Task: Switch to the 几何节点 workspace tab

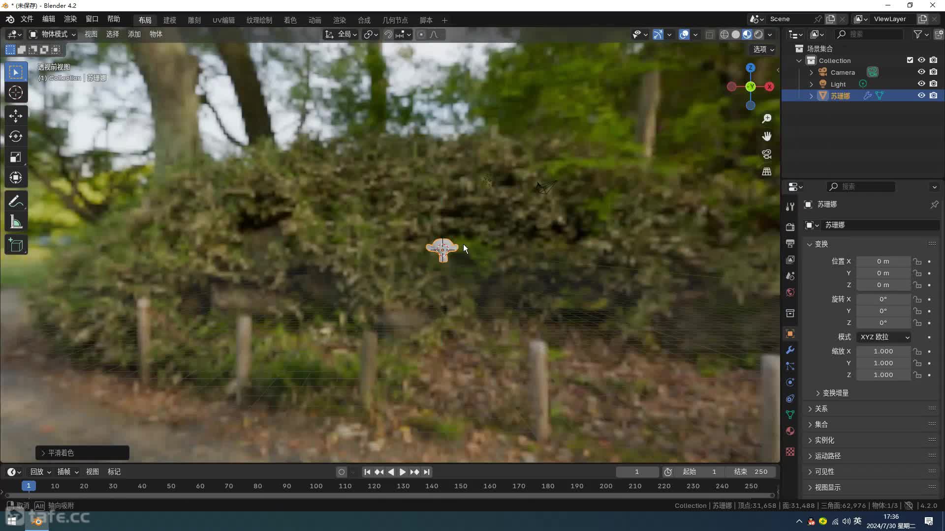Action: [x=395, y=20]
